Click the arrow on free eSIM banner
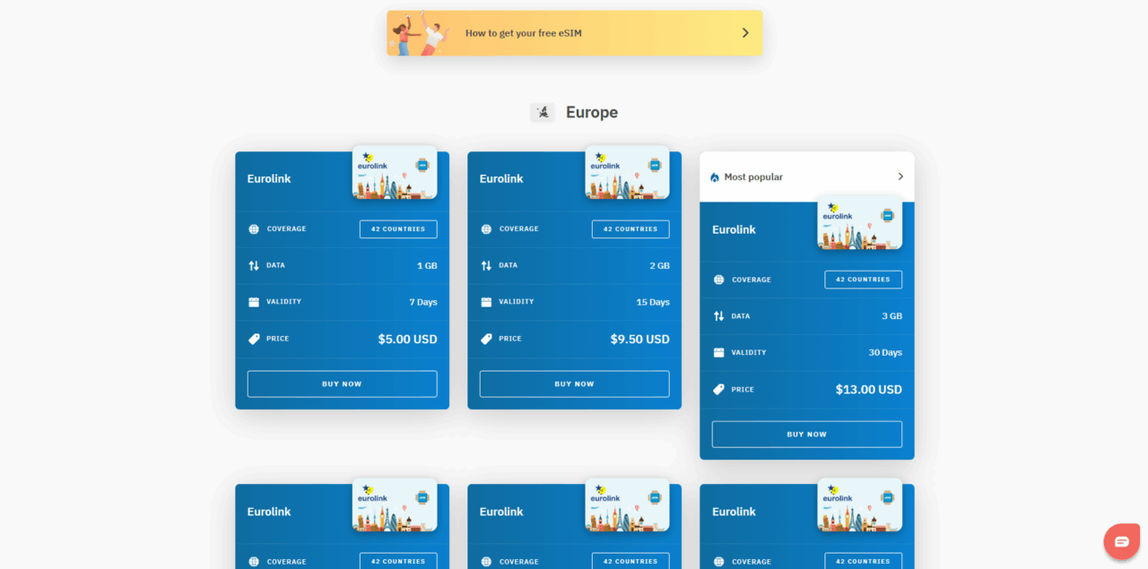1148x569 pixels. [744, 33]
